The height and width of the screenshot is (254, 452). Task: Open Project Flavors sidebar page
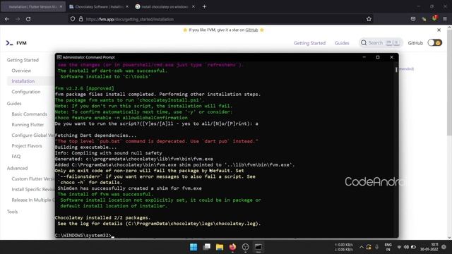(x=27, y=146)
